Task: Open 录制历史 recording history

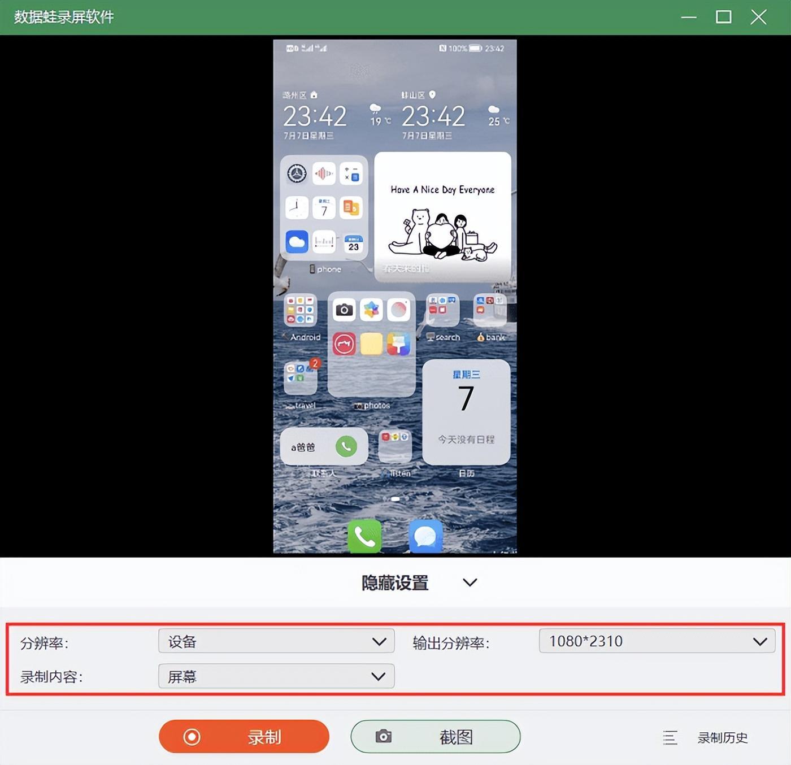Action: click(722, 737)
